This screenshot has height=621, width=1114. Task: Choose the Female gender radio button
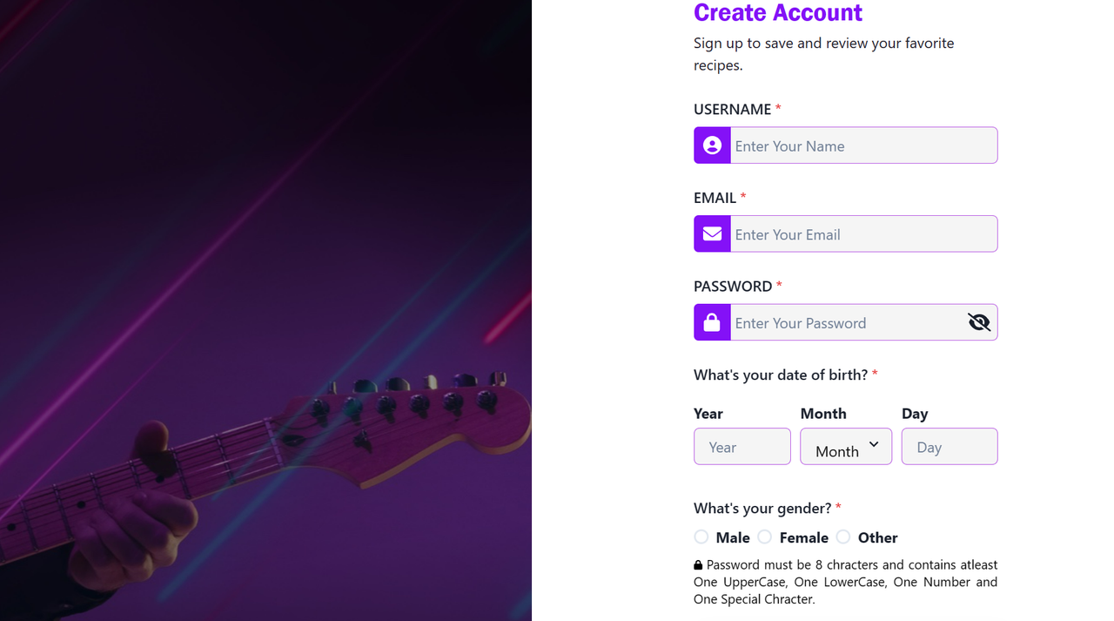click(x=765, y=537)
